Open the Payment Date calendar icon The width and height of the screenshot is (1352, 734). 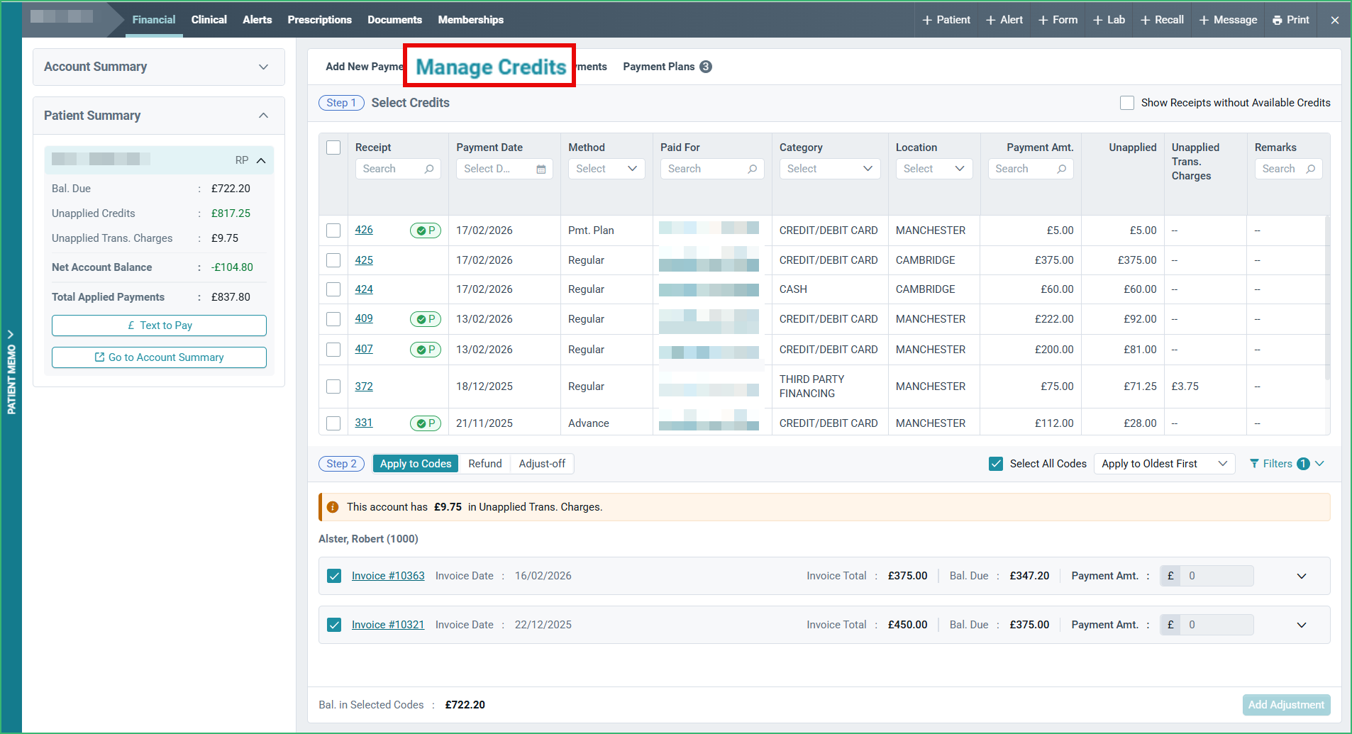point(541,169)
